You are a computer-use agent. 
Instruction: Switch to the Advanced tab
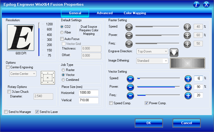[105, 13]
